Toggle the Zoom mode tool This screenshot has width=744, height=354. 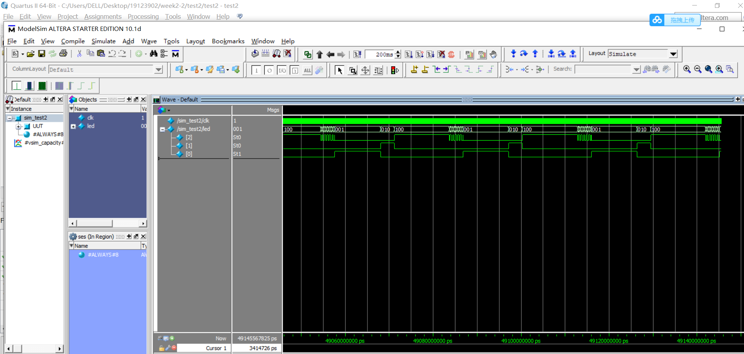coord(353,70)
